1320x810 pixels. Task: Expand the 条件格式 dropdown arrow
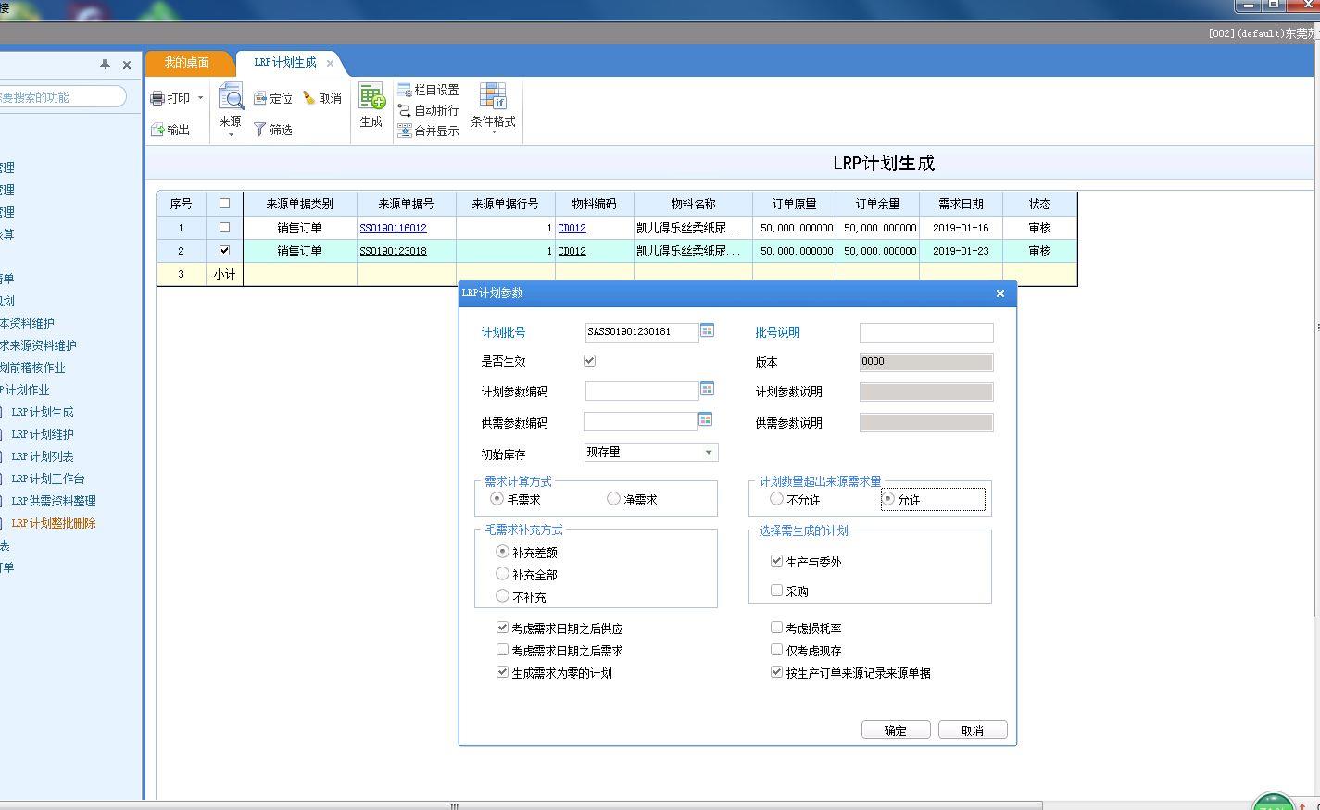click(493, 132)
